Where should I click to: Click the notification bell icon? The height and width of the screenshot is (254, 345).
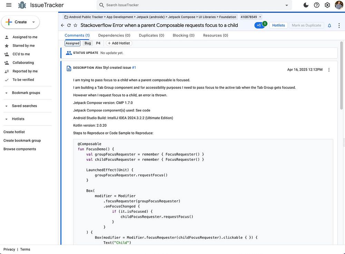[x=329, y=25]
